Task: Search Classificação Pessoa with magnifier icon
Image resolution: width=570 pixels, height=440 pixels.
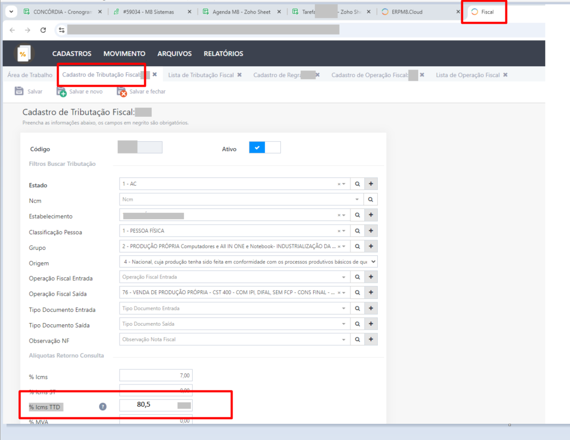Action: pos(357,231)
